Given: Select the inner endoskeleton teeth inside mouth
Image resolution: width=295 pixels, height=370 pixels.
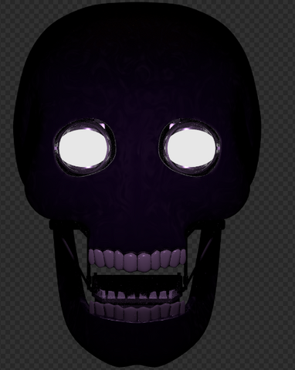Looking at the screenshot, I should click(x=137, y=295).
